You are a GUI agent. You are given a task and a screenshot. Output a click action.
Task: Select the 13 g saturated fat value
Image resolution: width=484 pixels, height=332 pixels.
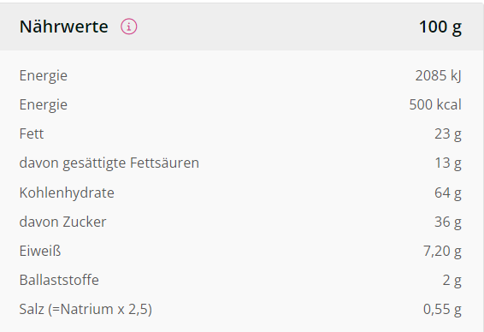(448, 163)
